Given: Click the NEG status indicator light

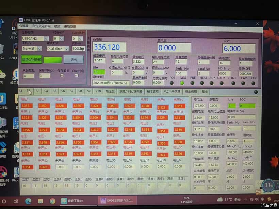Looking at the screenshot, I should pyautogui.click(x=182, y=83).
